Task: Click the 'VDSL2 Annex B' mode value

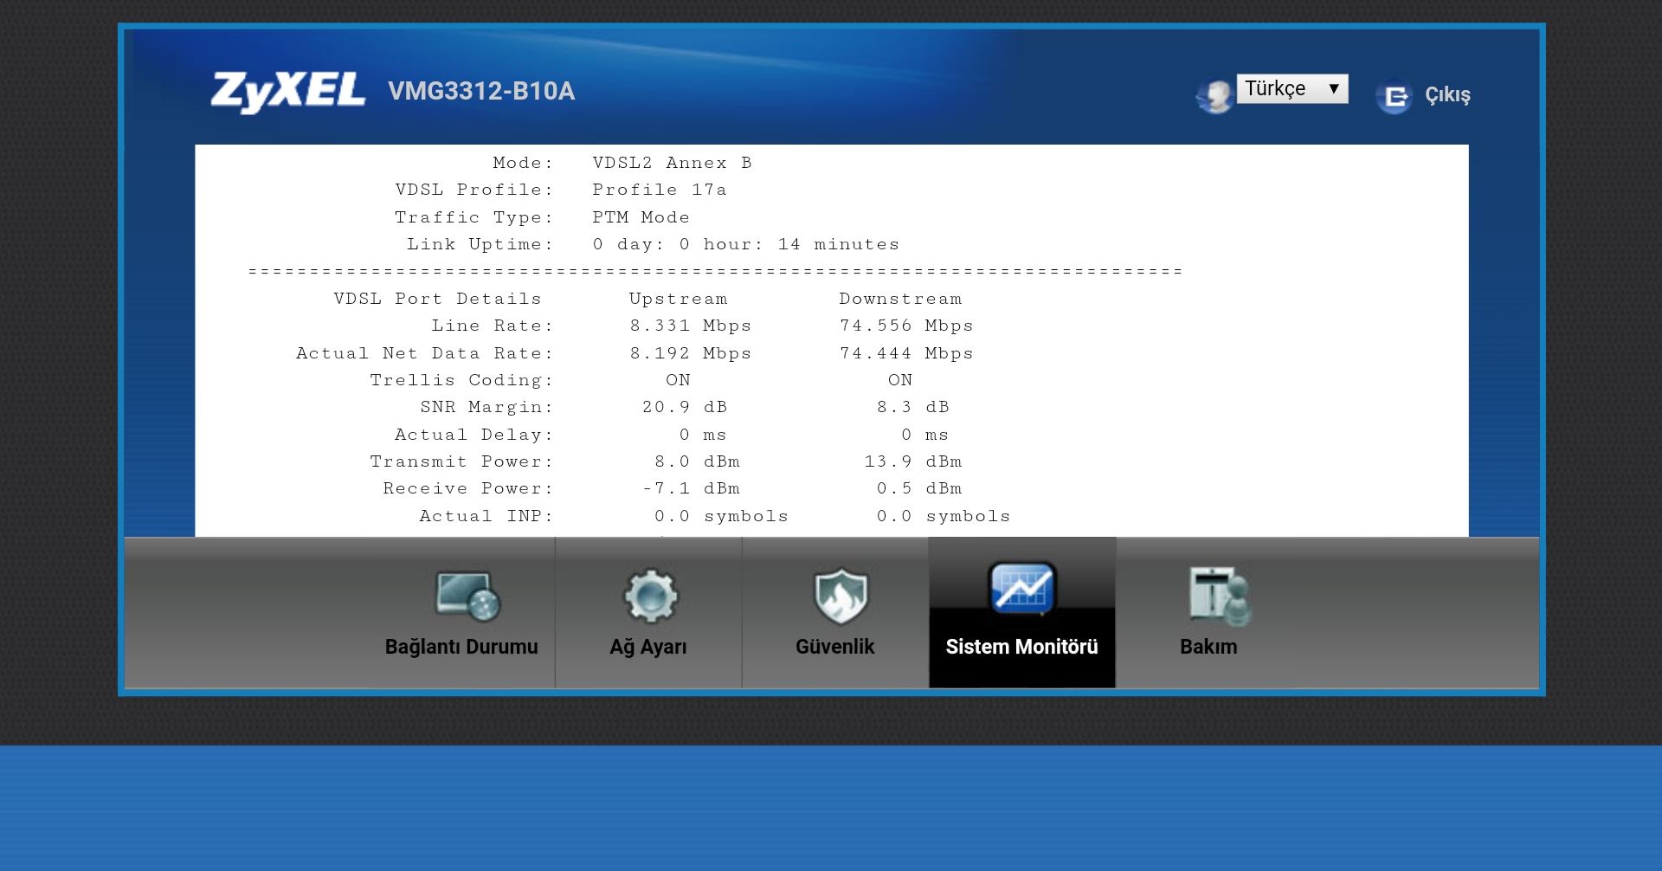Action: [673, 163]
